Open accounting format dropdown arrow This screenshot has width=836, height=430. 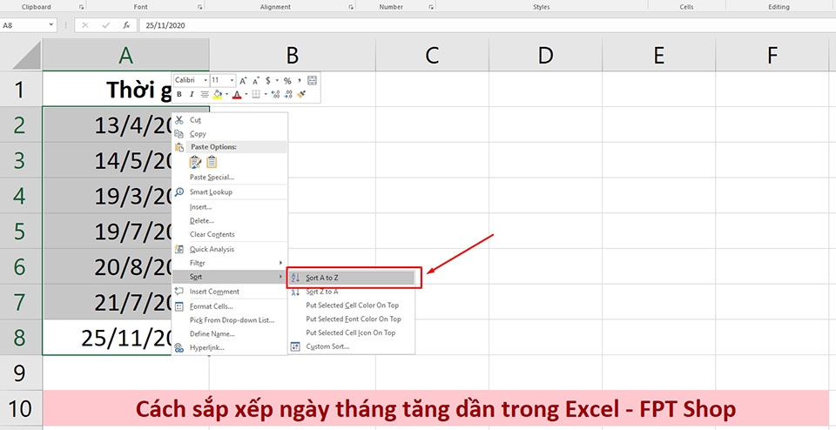[277, 80]
